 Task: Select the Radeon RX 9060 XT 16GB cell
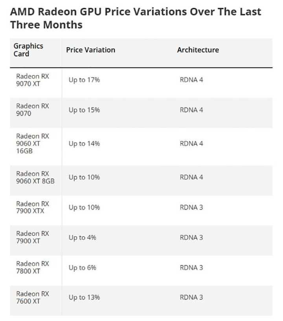(33, 144)
